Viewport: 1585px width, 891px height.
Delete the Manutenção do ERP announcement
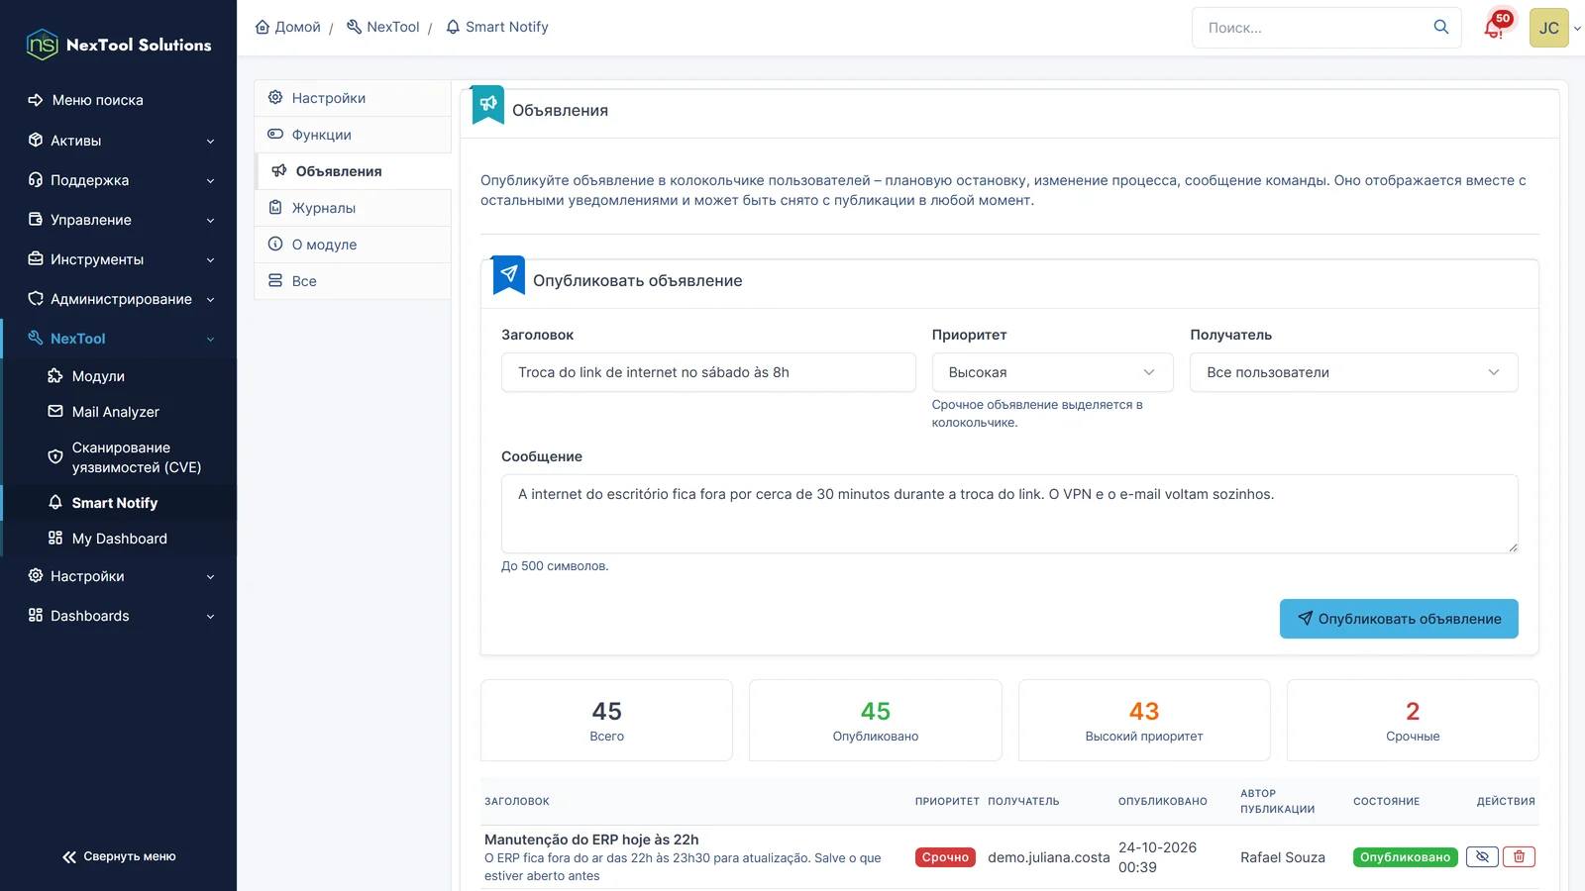[x=1519, y=856]
